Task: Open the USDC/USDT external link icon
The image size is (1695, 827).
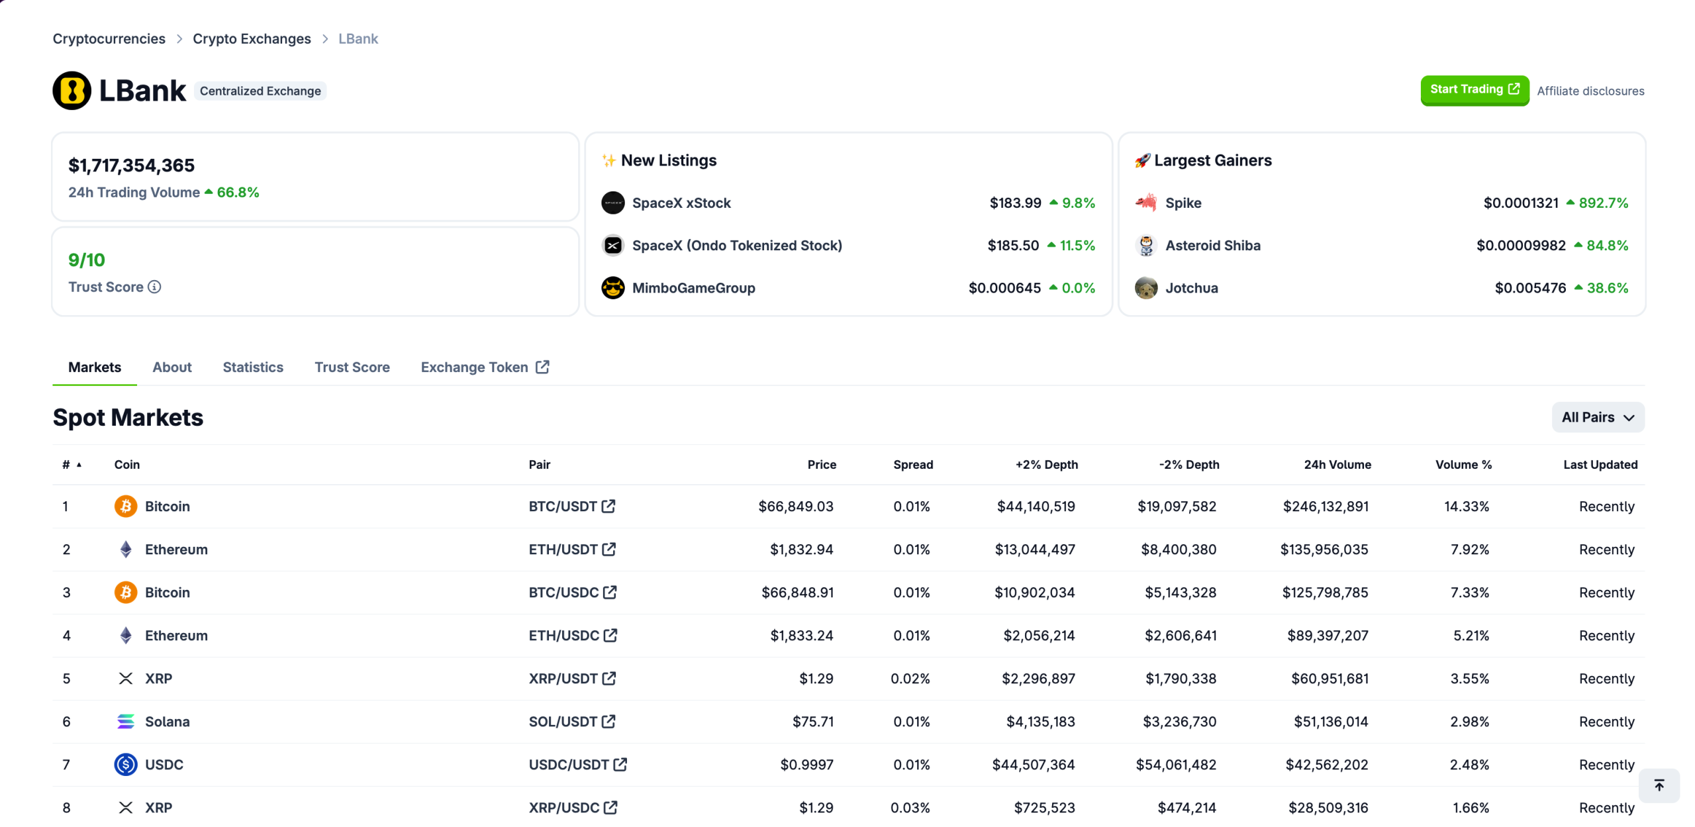Action: (x=620, y=765)
